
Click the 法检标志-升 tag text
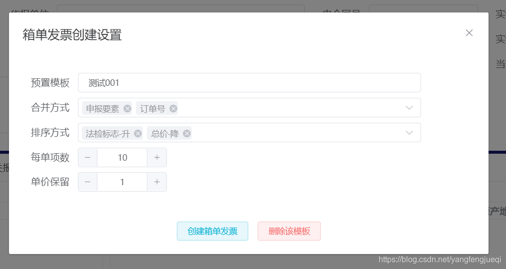(x=108, y=134)
